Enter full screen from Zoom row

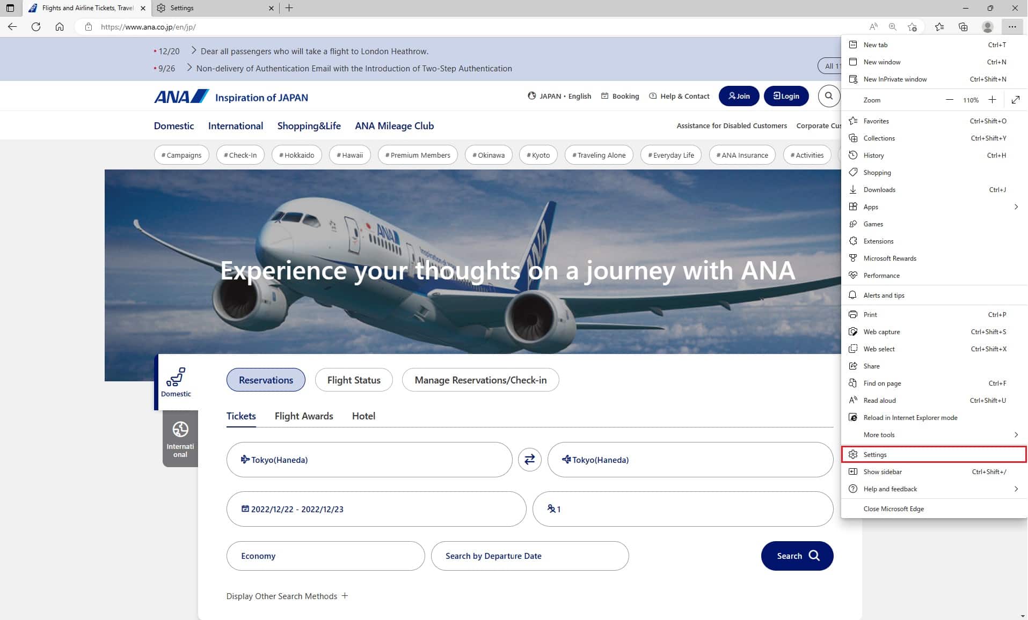[1015, 100]
